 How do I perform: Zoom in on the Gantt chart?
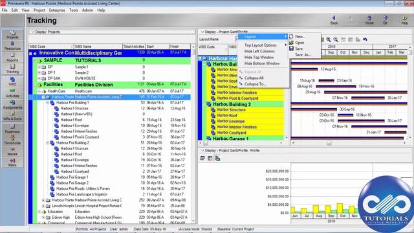tap(329, 39)
